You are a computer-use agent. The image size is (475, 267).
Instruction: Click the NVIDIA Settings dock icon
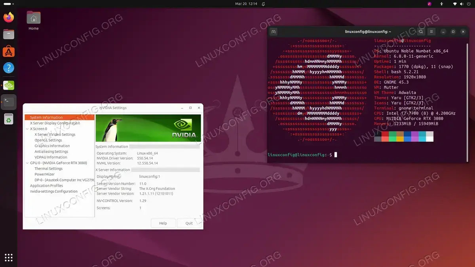point(9,85)
